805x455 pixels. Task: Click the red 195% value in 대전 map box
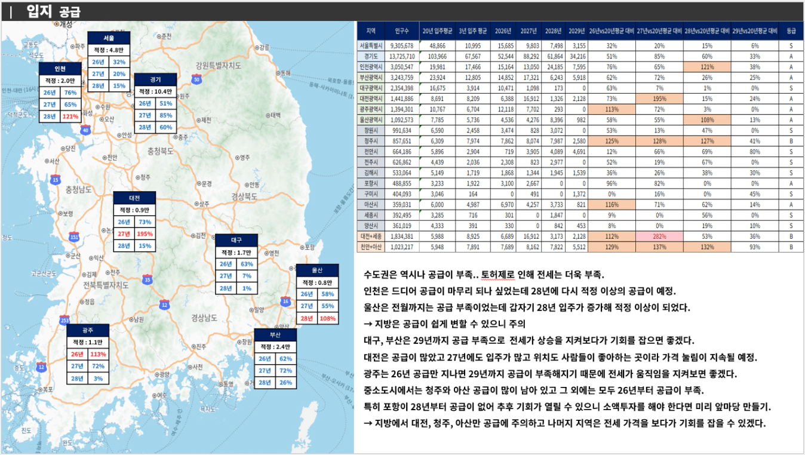145,233
